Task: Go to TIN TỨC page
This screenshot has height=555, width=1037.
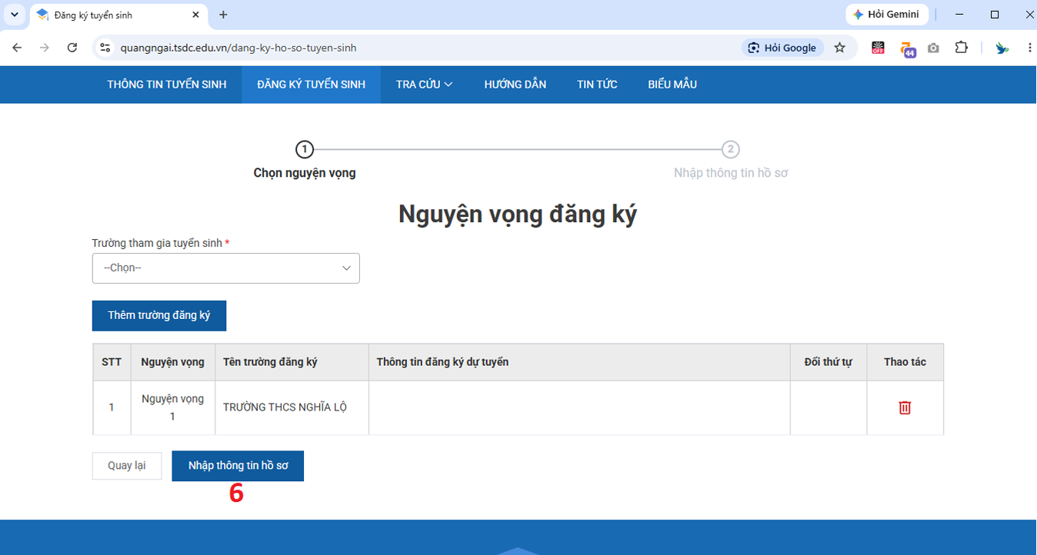Action: pos(597,85)
